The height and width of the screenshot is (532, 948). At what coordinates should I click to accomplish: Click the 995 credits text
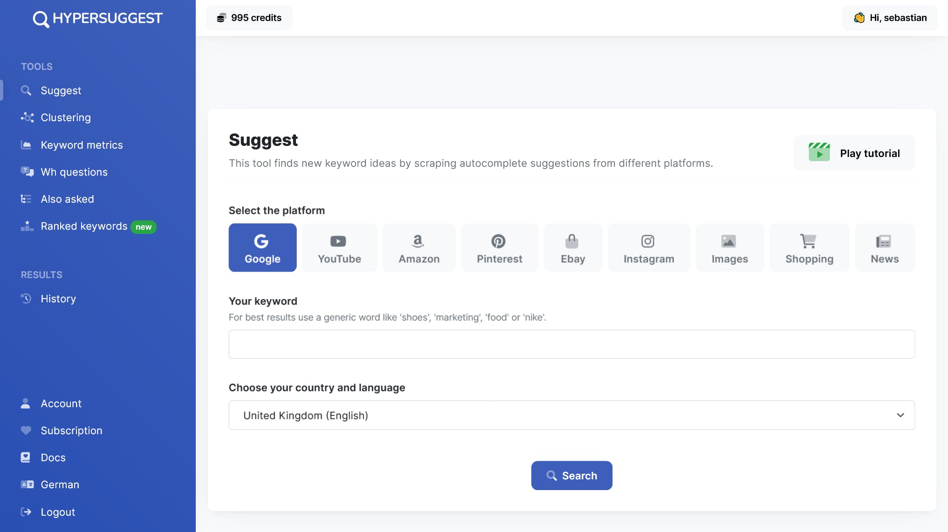point(256,18)
